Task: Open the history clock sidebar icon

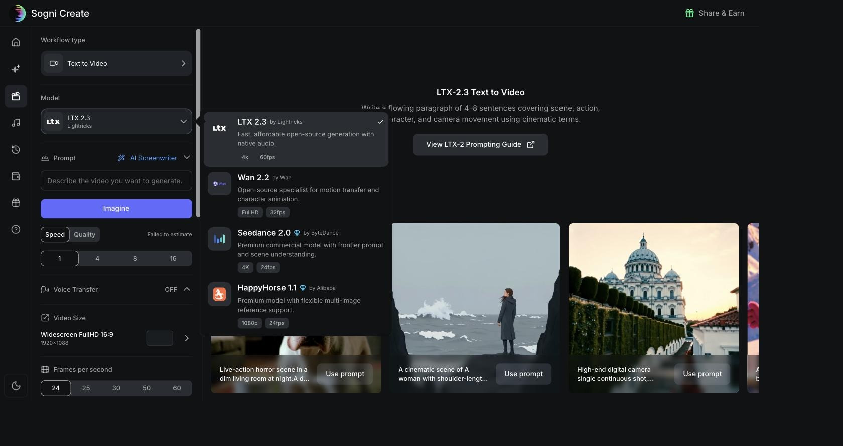Action: (16, 150)
